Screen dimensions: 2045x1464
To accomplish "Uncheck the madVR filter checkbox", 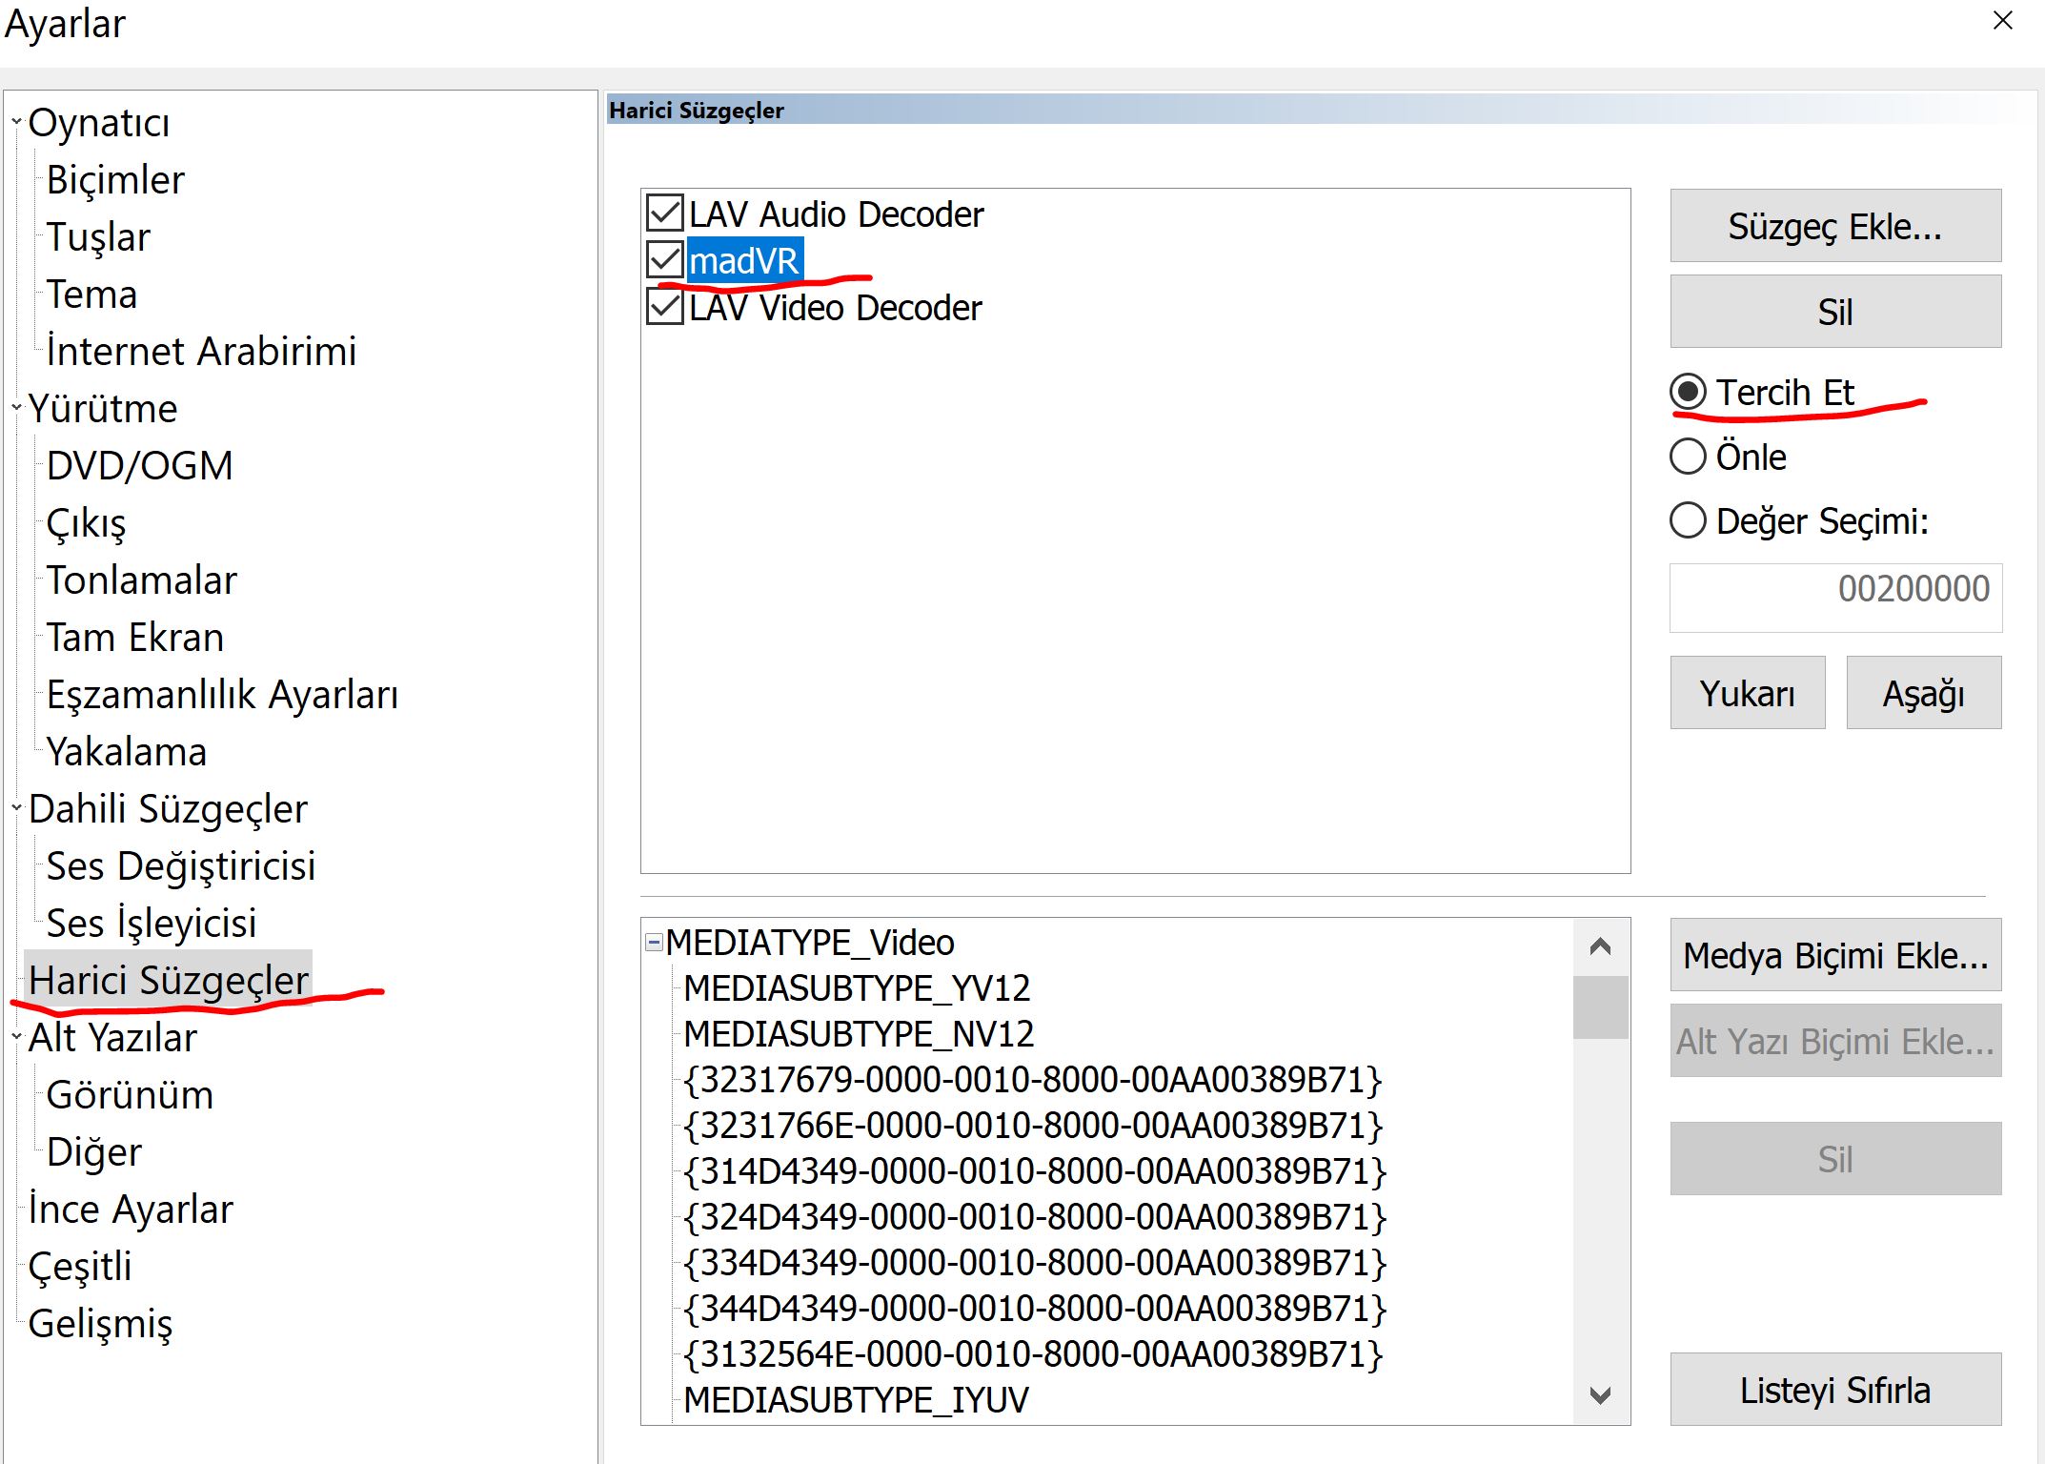I will [x=664, y=260].
